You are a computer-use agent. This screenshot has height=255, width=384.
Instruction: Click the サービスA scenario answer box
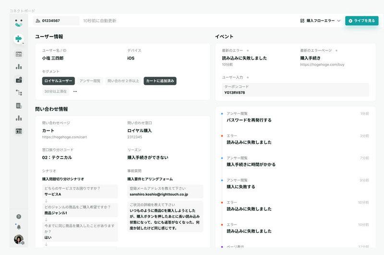(x=80, y=191)
